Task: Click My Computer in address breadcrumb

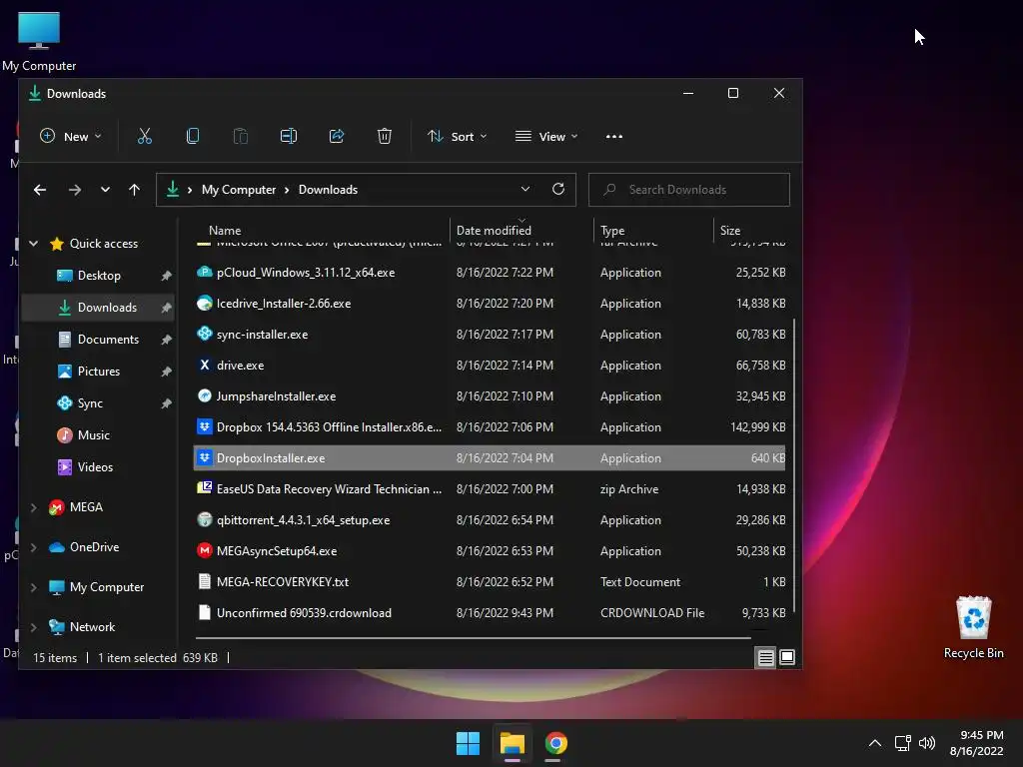Action: [239, 190]
